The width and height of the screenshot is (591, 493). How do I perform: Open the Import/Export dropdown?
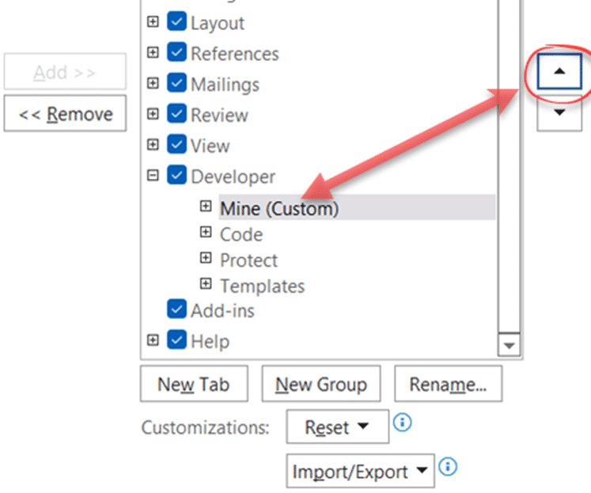(x=360, y=471)
